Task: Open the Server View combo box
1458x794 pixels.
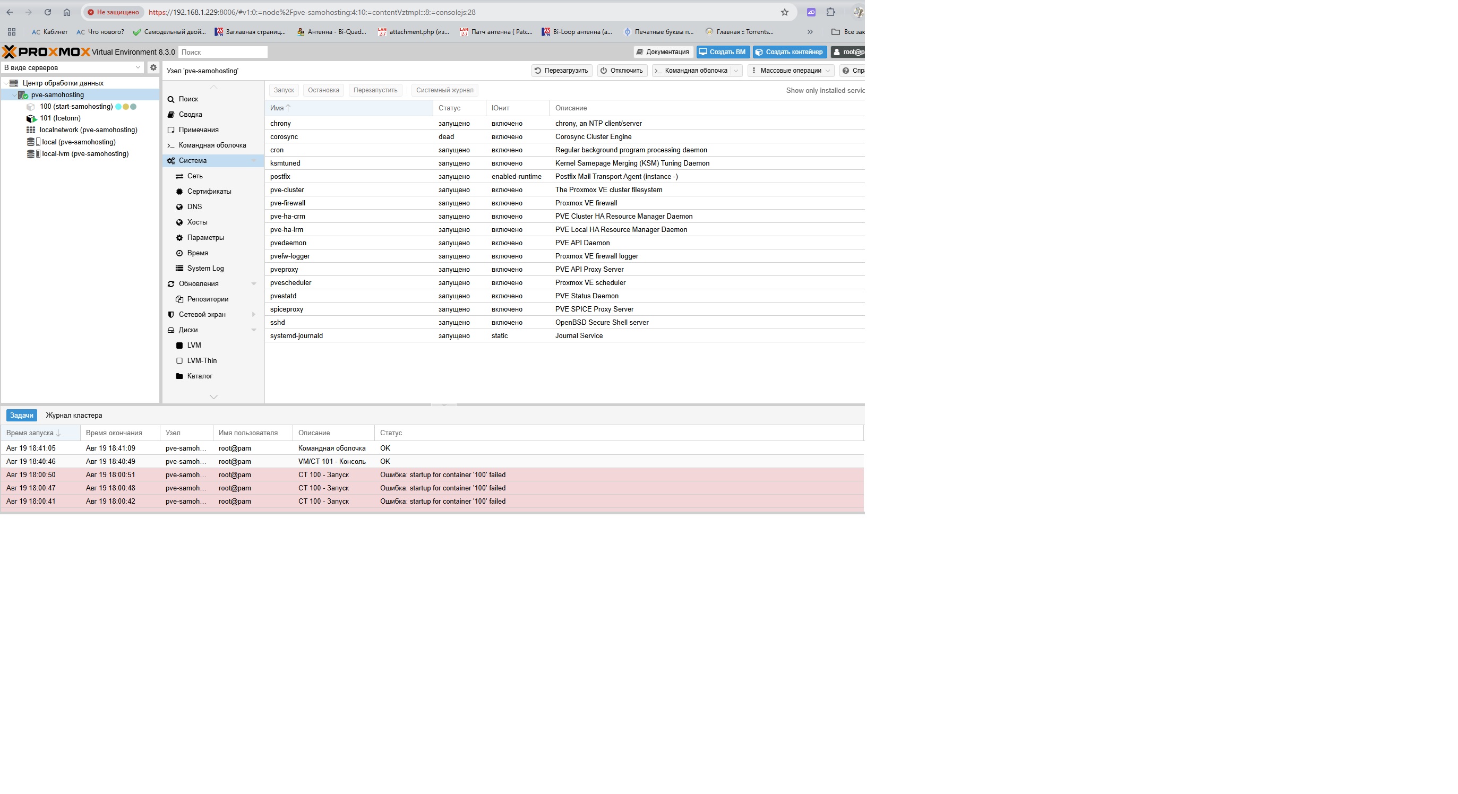Action: tap(72, 67)
